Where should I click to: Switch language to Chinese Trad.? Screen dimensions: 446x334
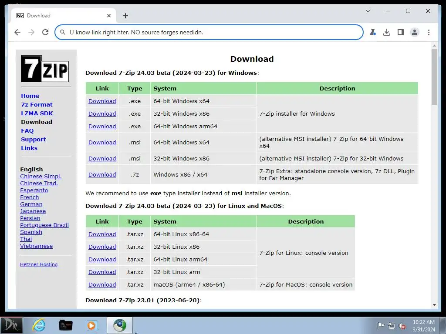39,184
